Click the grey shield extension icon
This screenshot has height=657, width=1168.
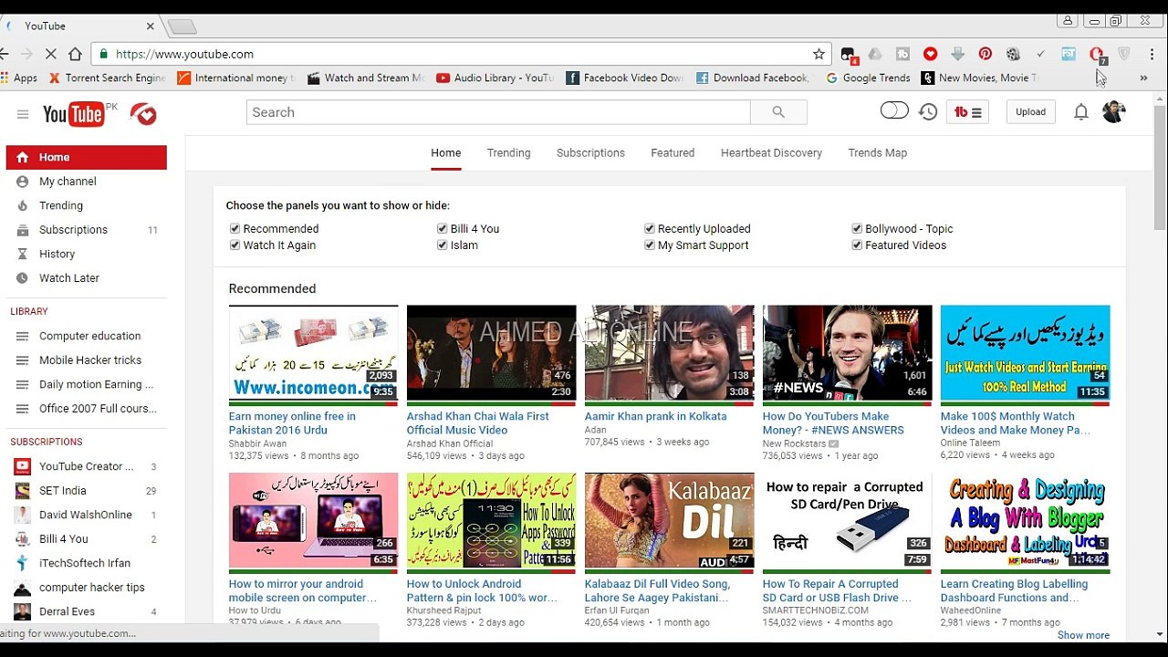click(x=1124, y=54)
